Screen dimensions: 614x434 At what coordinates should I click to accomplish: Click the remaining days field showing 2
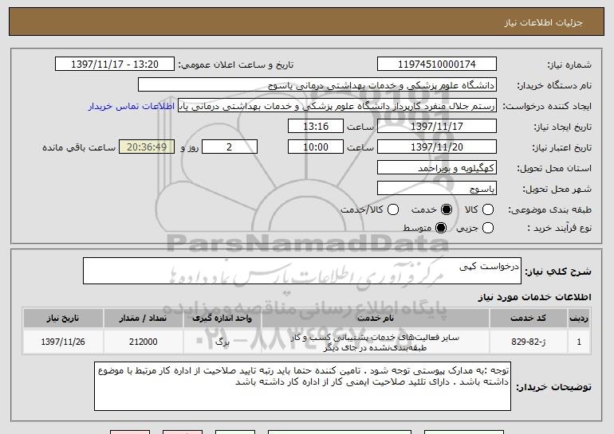pyautogui.click(x=230, y=147)
